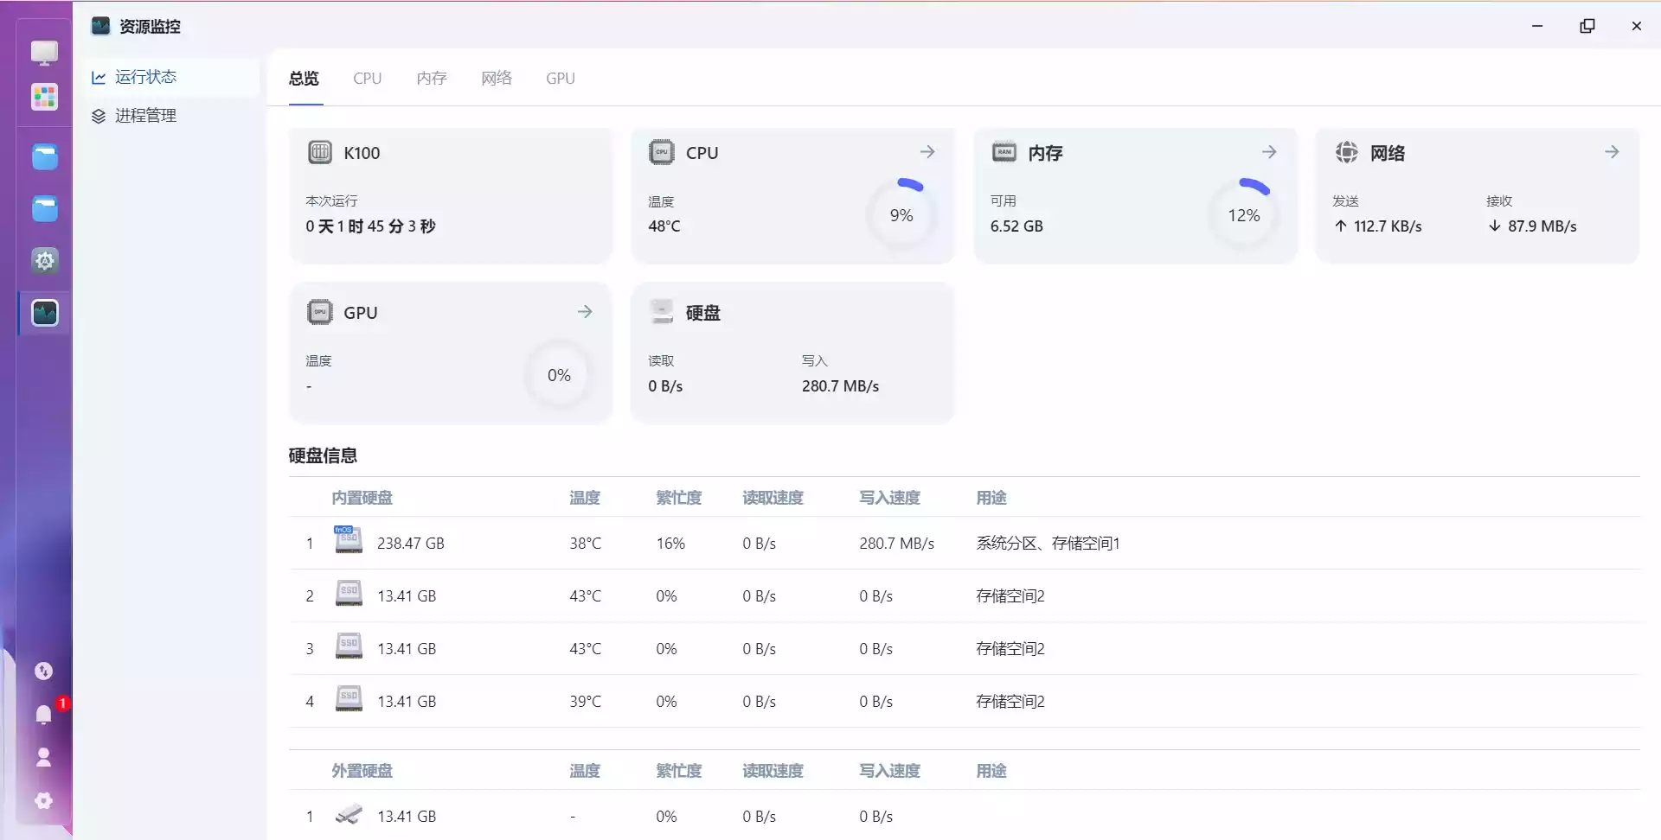
Task: Switch to the 内存 tab
Action: 431,78
